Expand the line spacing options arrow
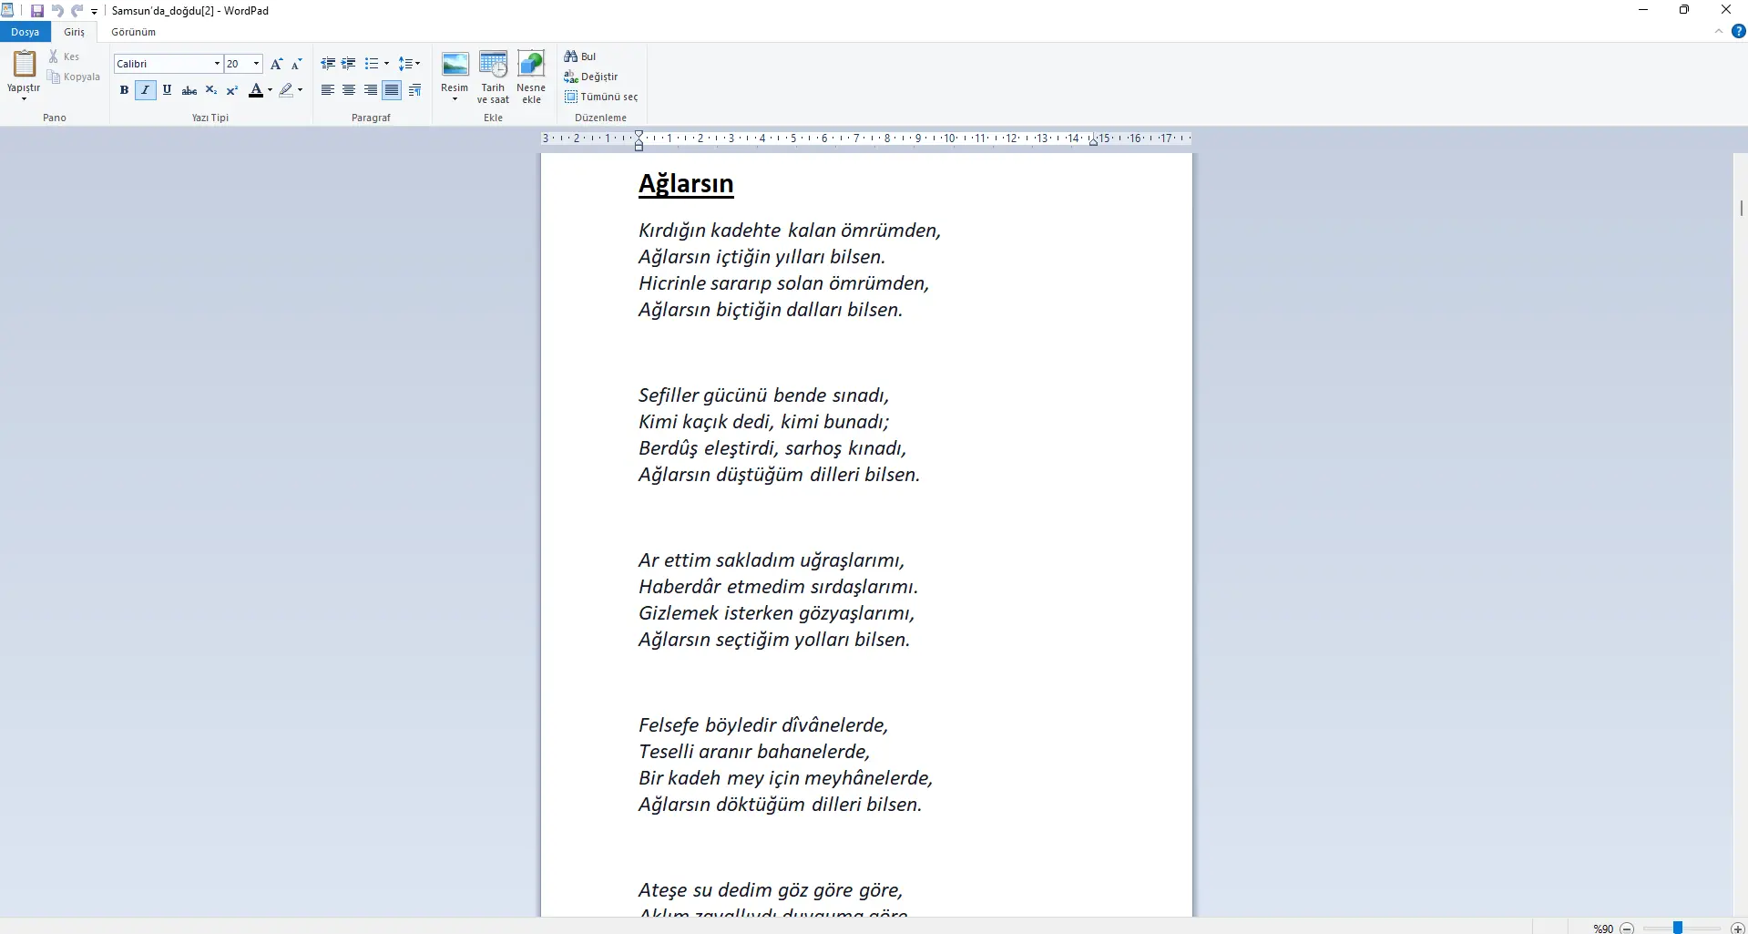1748x934 pixels. (x=418, y=64)
